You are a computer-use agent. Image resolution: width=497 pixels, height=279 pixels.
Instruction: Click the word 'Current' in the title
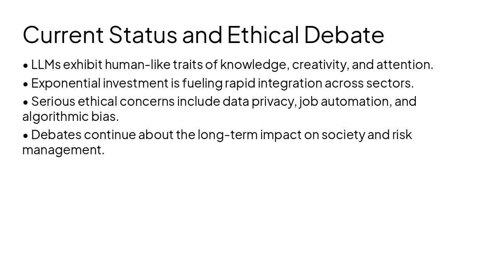[x=63, y=34]
